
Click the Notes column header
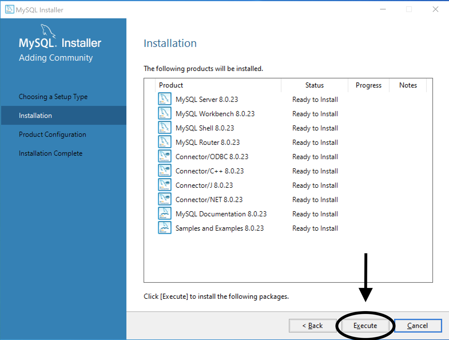tap(408, 85)
